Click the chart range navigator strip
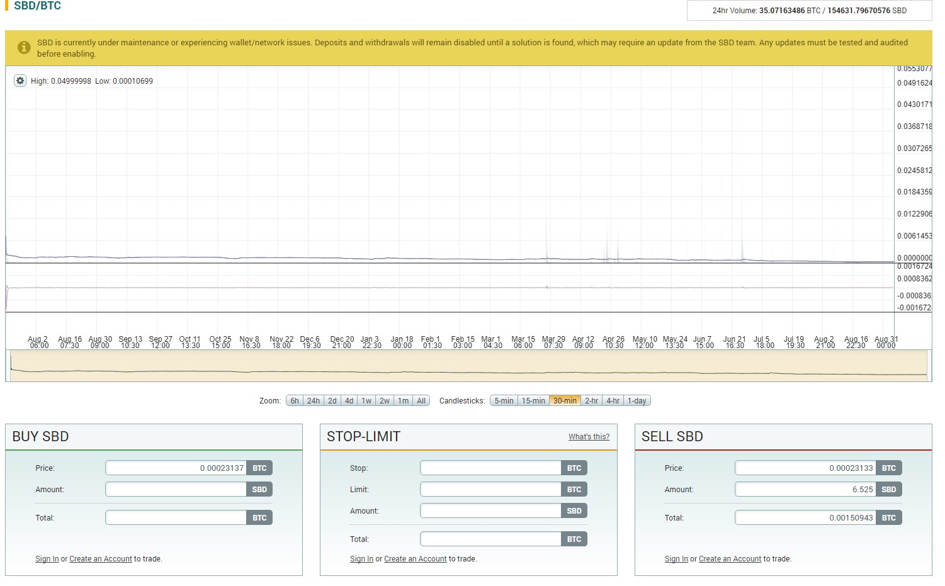This screenshot has width=945, height=586. [x=469, y=366]
